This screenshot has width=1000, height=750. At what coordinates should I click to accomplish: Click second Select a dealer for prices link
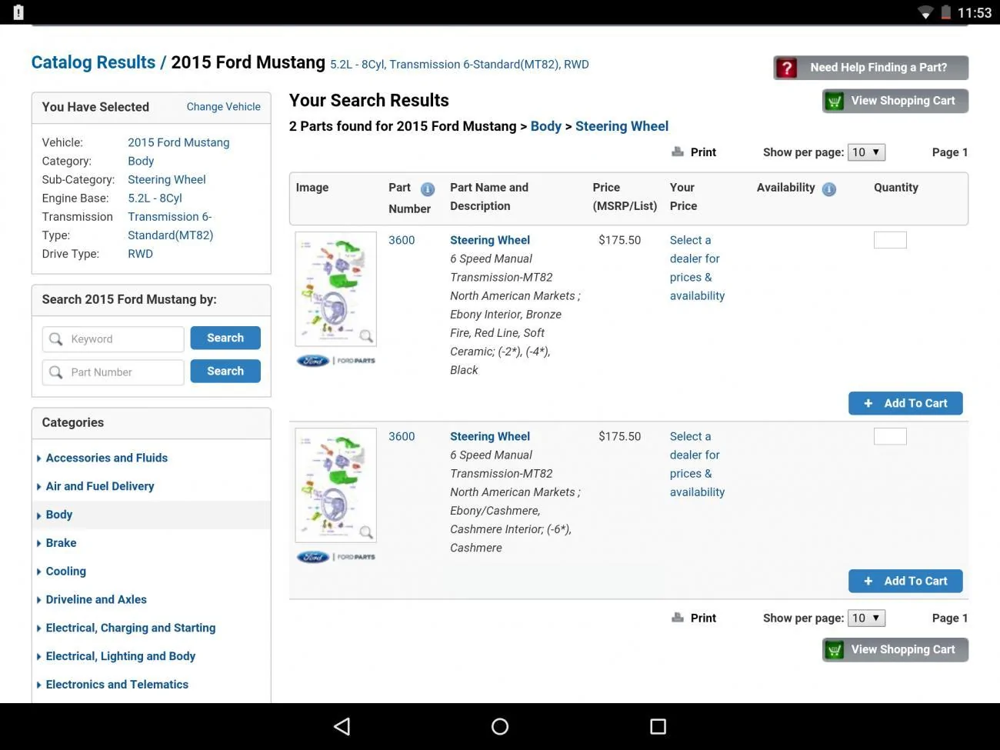point(697,464)
